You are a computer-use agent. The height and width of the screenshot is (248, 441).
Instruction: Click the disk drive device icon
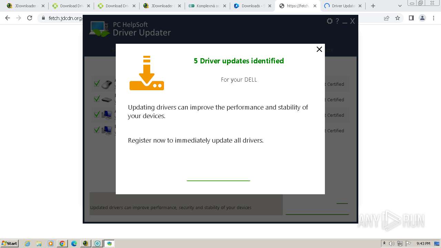pos(107,100)
